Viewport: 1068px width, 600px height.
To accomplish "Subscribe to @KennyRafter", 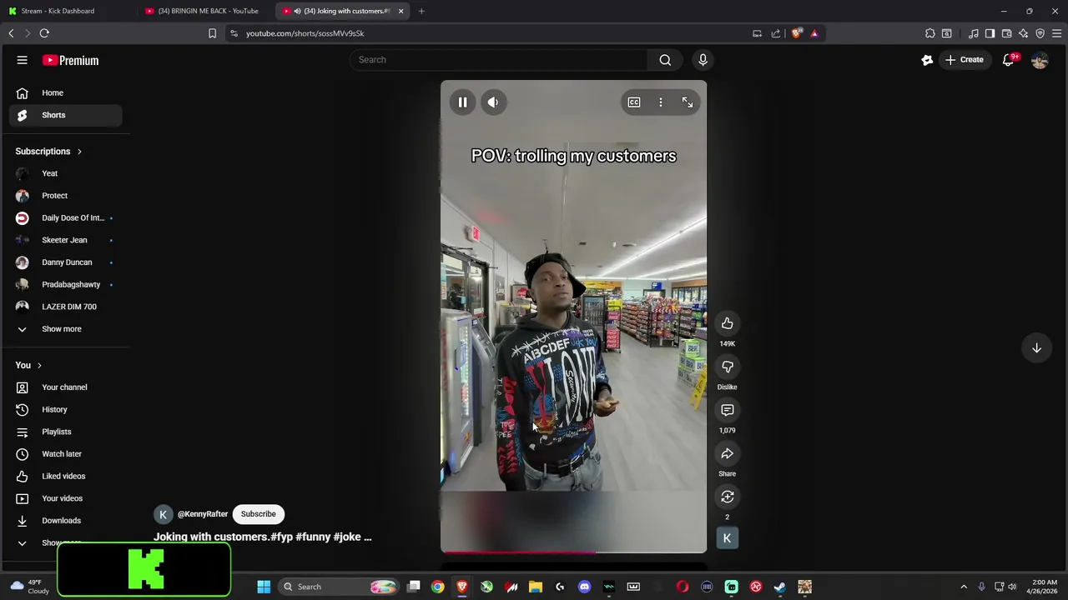I will 258,514.
